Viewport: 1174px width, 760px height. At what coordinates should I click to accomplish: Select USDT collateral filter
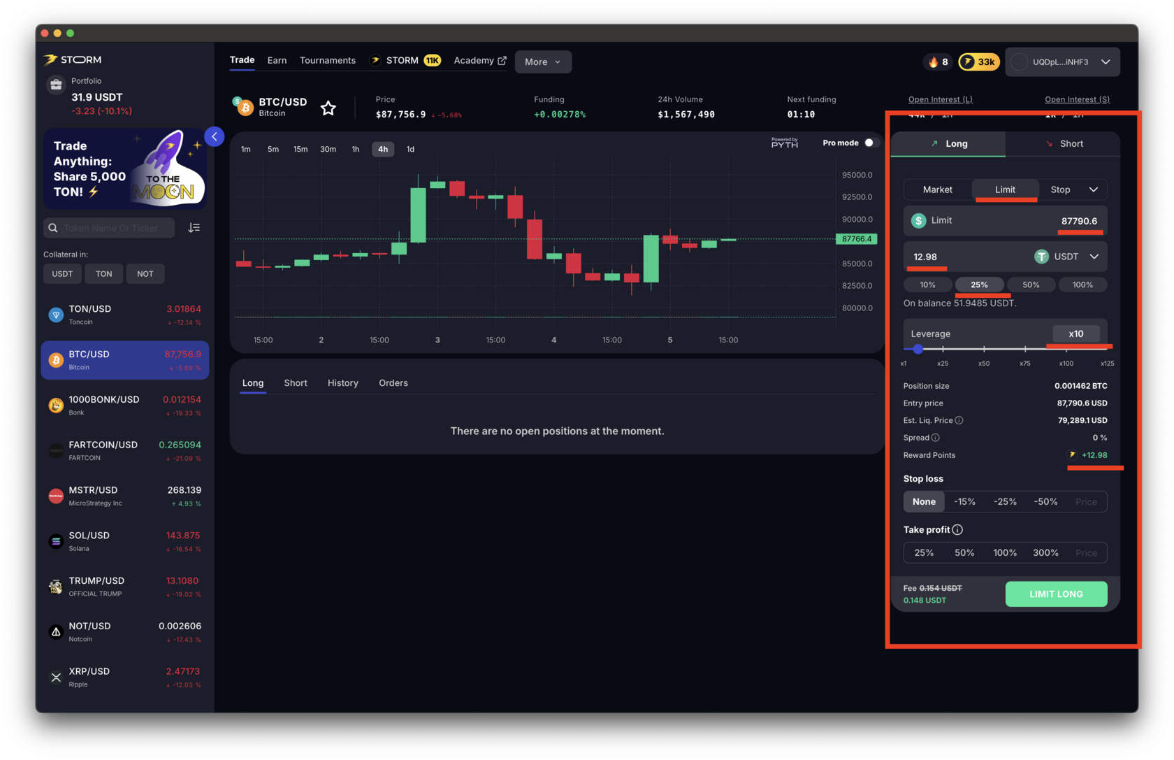62,274
